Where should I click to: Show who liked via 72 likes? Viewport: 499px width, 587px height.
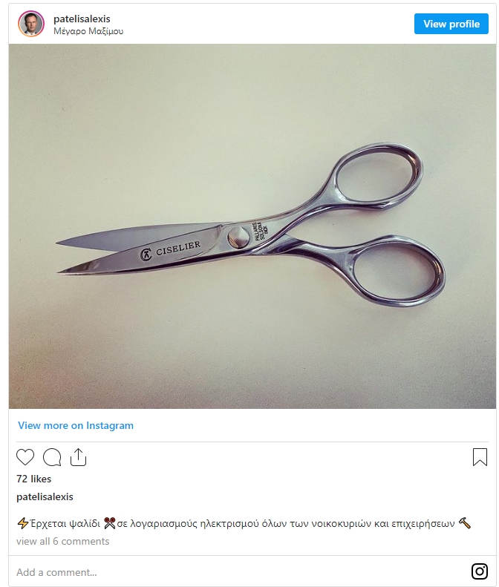coord(33,479)
